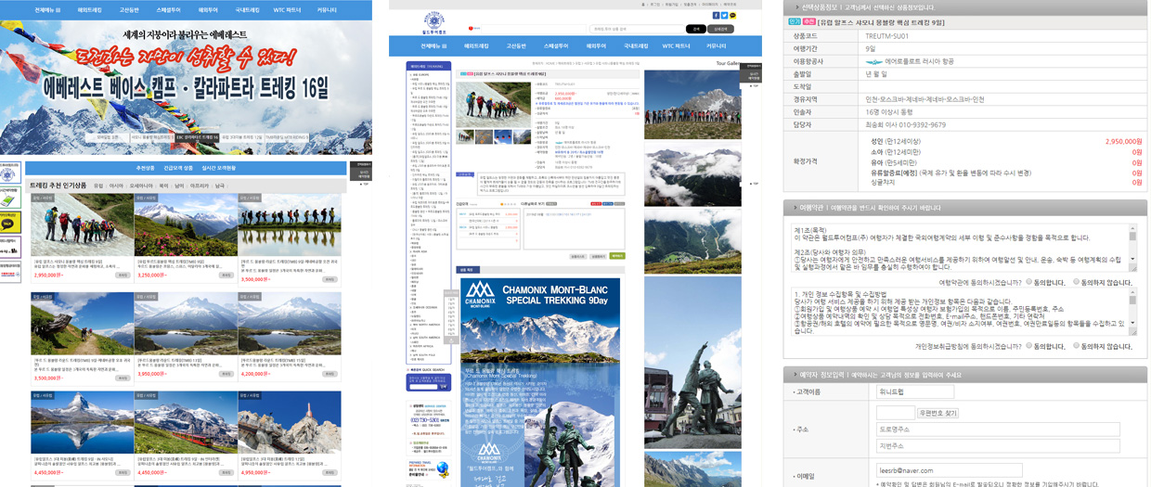Click adult price 2,950,000원 in booking form
The width and height of the screenshot is (1151, 487).
(x=1123, y=141)
